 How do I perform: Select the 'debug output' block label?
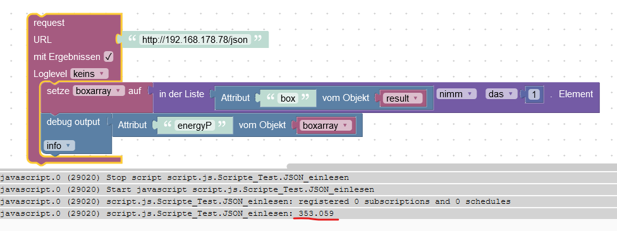click(x=73, y=122)
